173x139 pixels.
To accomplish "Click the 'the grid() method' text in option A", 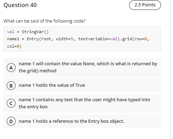I will [x=38, y=71].
